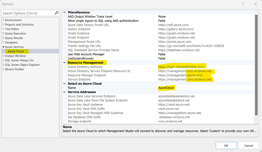Collapse the Resource Management section chevron
This screenshot has width=262, height=152.
(64, 62)
